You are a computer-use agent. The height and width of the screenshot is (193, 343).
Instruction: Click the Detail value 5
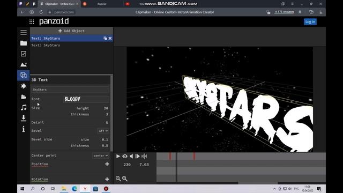pyautogui.click(x=107, y=123)
